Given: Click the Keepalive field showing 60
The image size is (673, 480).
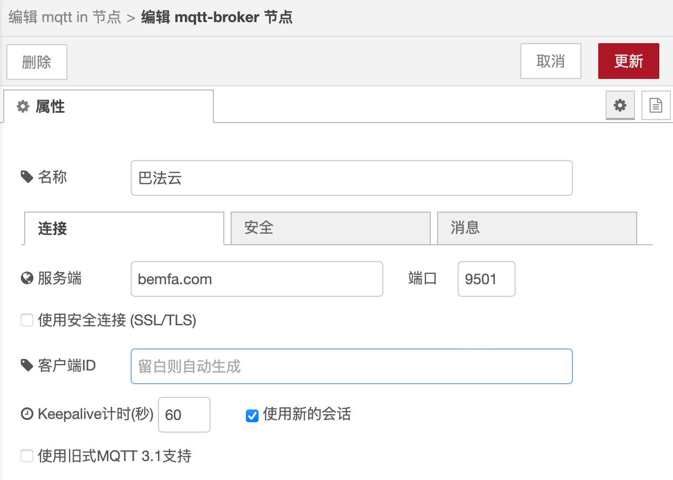Looking at the screenshot, I should (184, 415).
